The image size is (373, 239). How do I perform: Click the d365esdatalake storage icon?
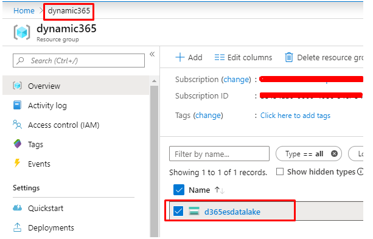[x=194, y=211]
